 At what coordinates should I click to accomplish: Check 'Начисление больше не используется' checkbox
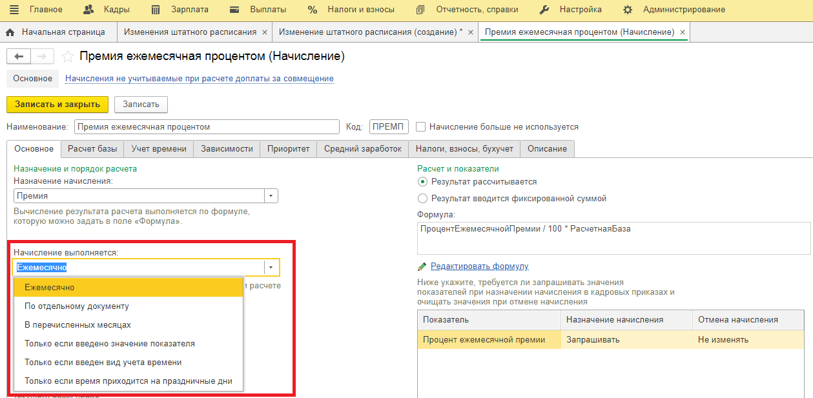[x=421, y=127]
